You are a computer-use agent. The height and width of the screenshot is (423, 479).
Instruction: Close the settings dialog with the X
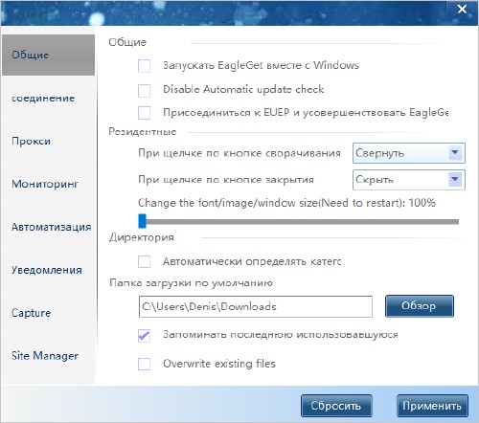(x=462, y=10)
